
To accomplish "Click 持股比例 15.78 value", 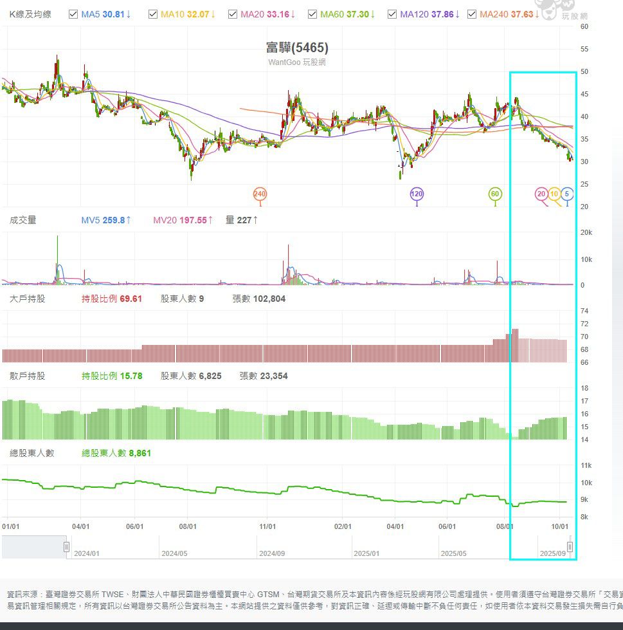I will (x=112, y=376).
